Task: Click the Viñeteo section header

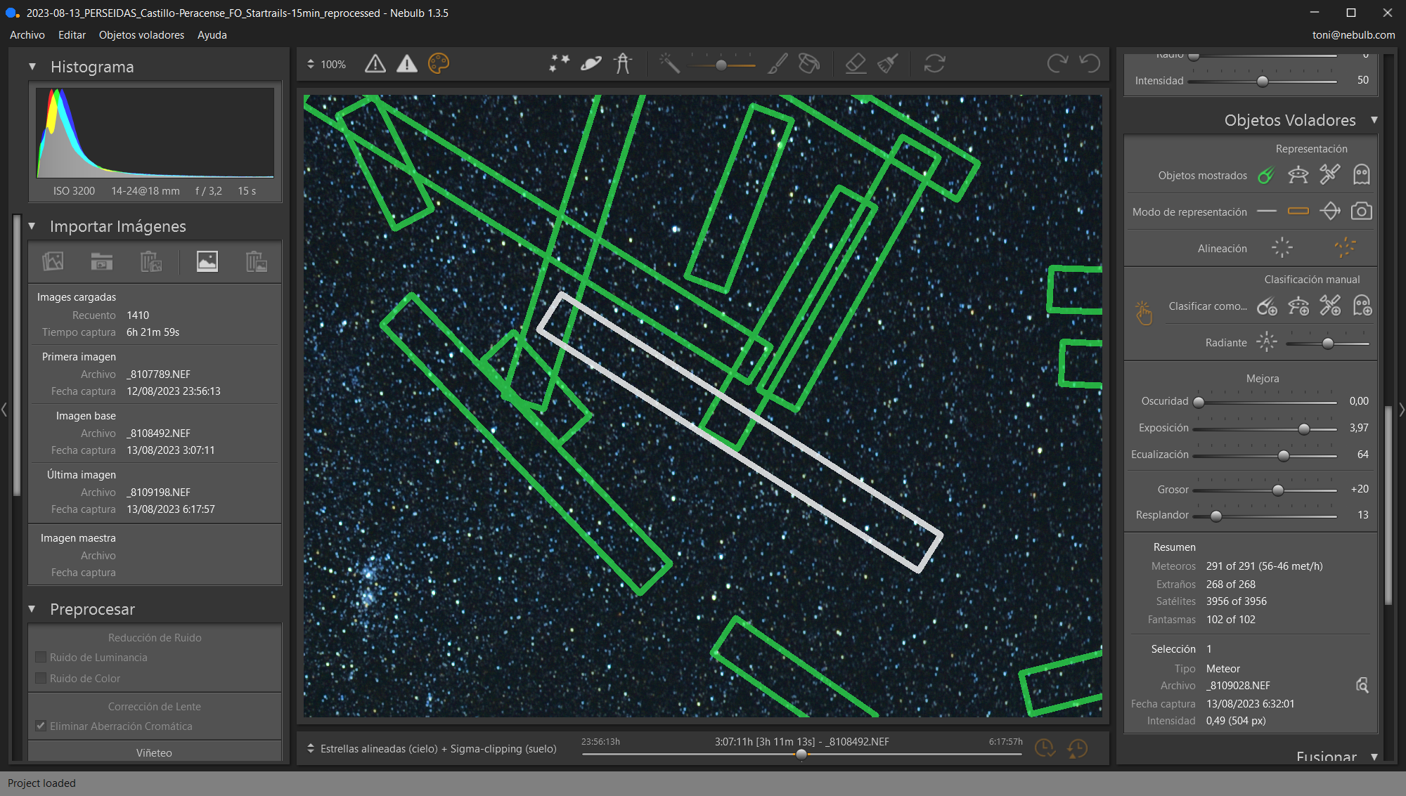Action: click(x=155, y=752)
